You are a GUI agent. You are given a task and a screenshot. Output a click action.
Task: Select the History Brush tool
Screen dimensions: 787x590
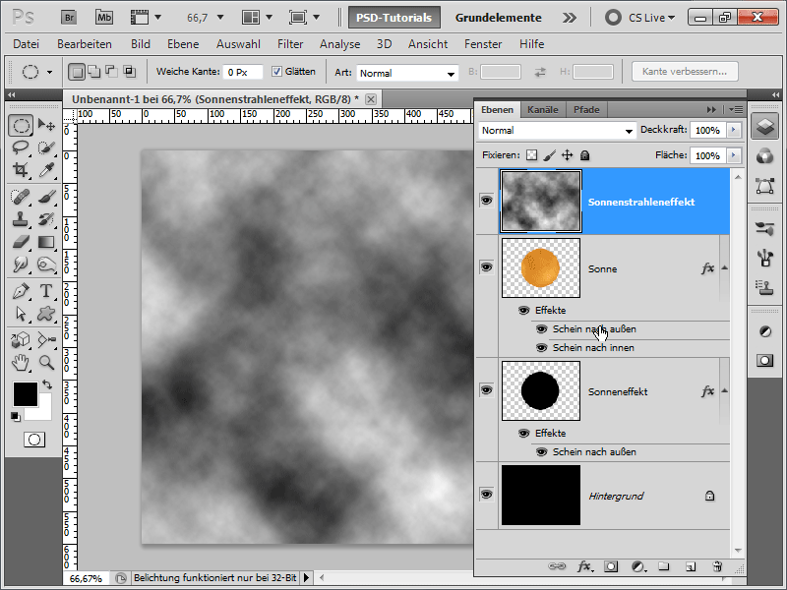click(x=46, y=218)
